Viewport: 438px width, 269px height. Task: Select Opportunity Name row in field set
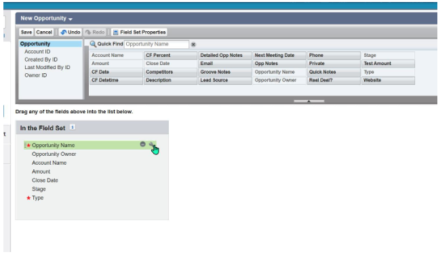pos(90,145)
